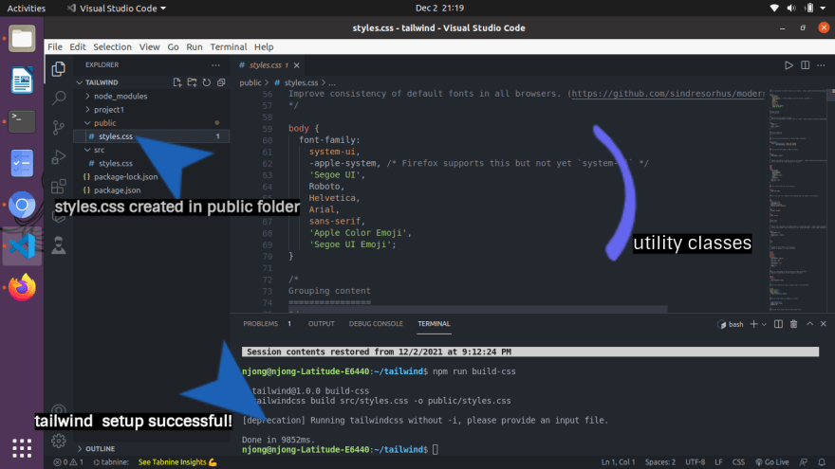Screen dimensions: 835x469
Task: Change UTF-8 encoding in status bar
Action: point(696,462)
